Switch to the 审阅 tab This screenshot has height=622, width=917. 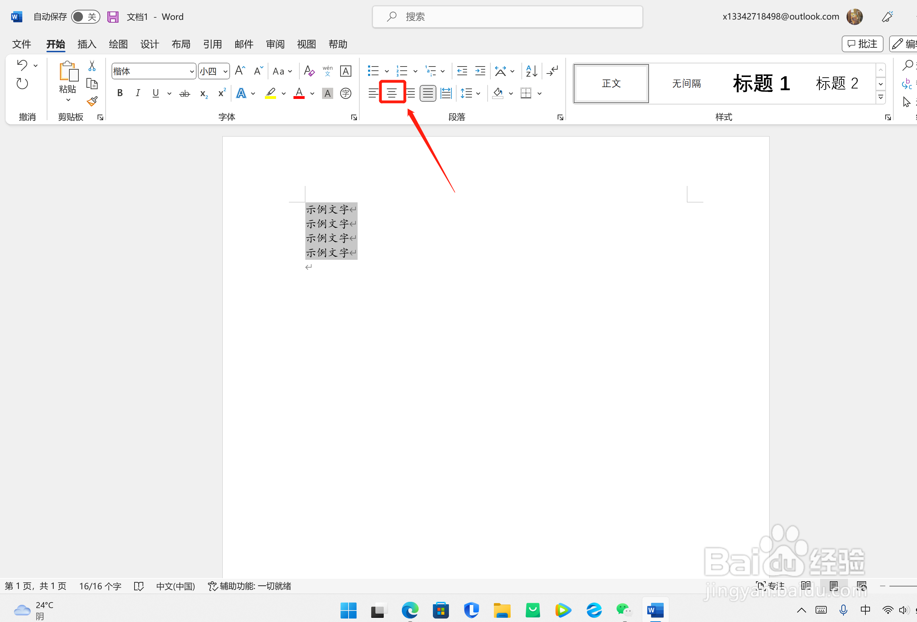click(275, 44)
